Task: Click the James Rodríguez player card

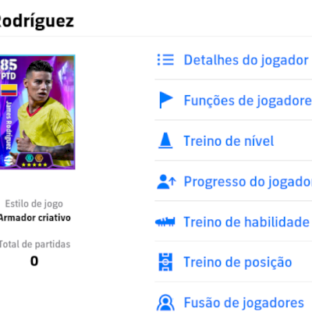Action: coord(37,112)
